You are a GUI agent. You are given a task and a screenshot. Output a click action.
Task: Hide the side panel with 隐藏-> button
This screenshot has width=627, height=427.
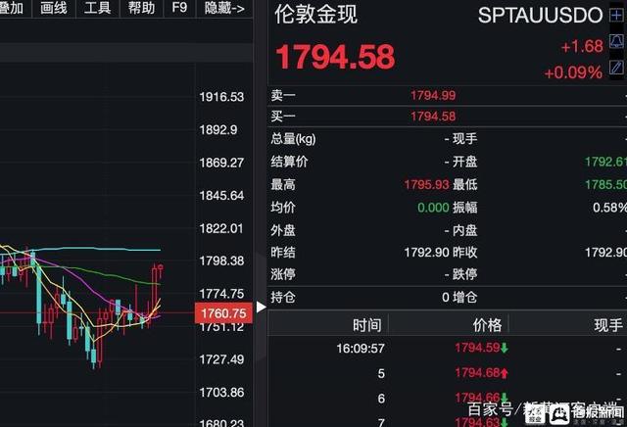[224, 9]
